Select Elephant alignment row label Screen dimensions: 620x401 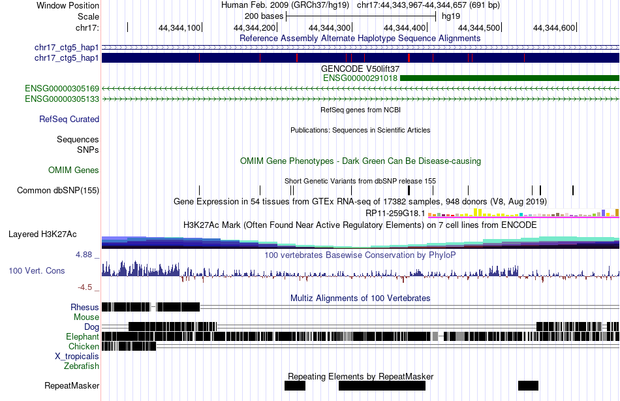point(83,337)
